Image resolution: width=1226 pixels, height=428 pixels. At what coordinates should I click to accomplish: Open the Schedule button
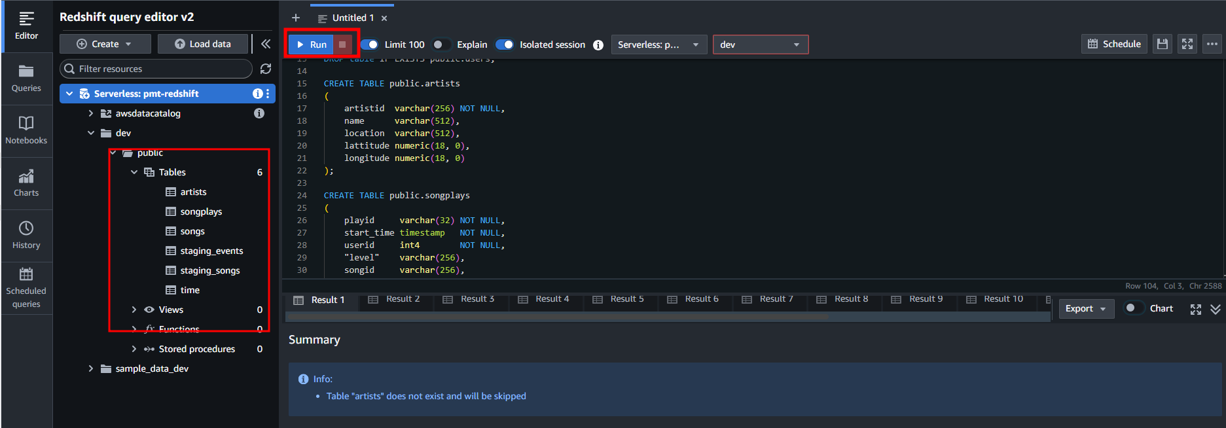point(1114,44)
